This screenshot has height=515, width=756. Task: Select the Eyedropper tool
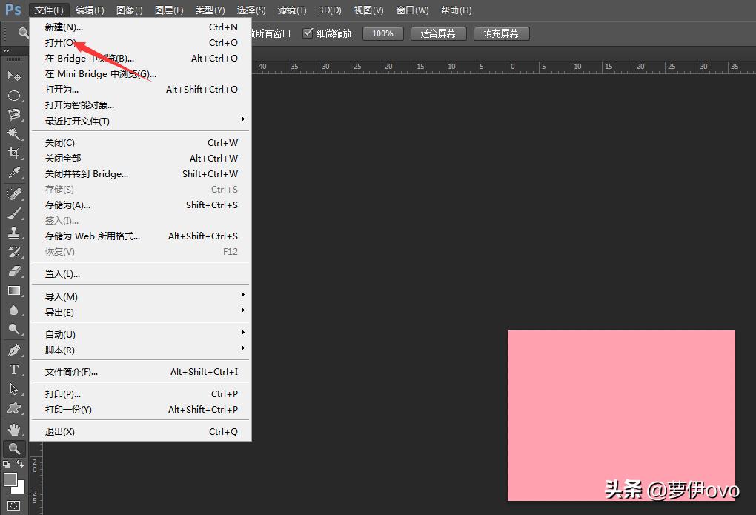click(x=14, y=173)
